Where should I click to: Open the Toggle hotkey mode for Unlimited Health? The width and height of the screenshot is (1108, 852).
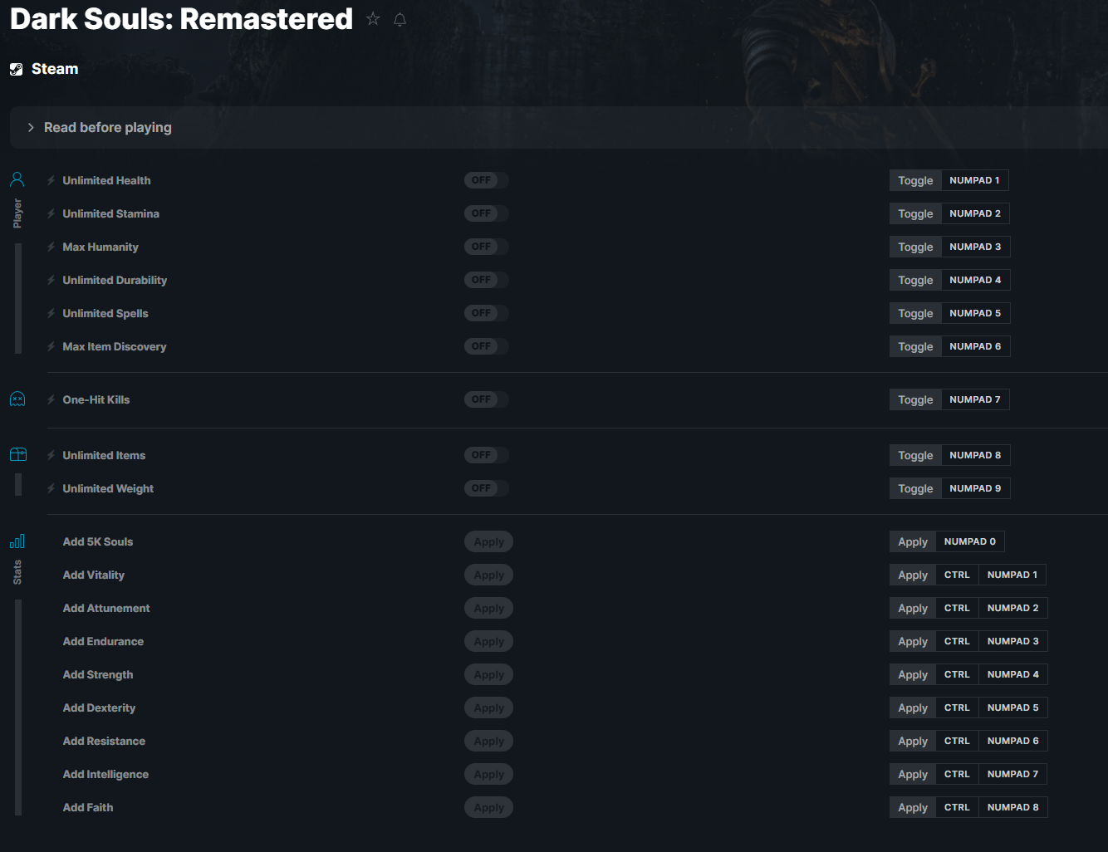click(x=915, y=180)
